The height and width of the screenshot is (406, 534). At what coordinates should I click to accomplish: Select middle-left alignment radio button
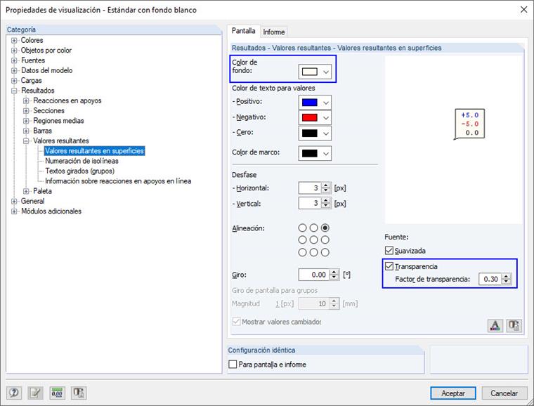(302, 240)
